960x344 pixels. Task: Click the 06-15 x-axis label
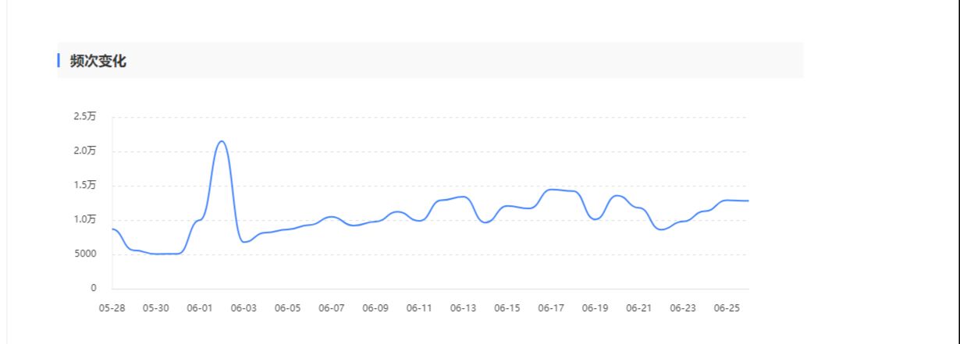pos(507,308)
